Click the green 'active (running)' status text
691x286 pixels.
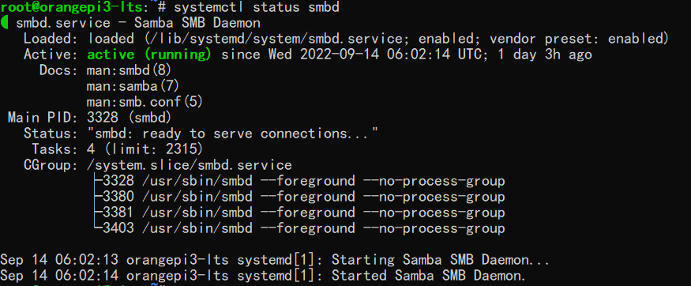[x=149, y=55]
